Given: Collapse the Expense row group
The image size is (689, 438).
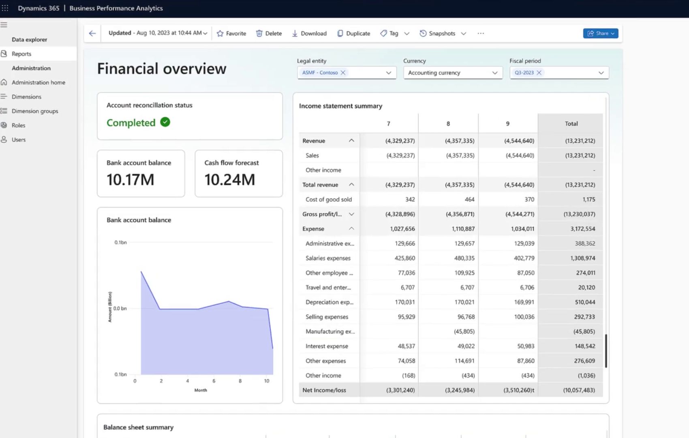Looking at the screenshot, I should pyautogui.click(x=351, y=228).
